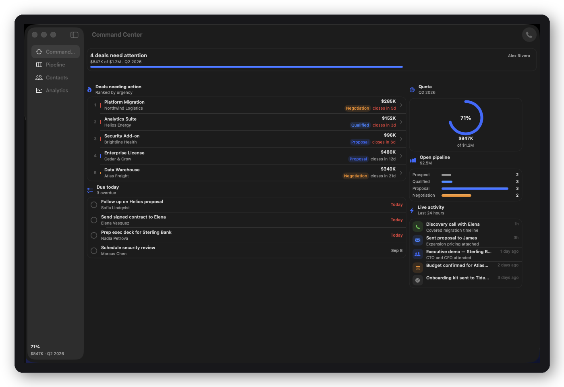Click the '4 deals need attention' heading

pyautogui.click(x=118, y=55)
